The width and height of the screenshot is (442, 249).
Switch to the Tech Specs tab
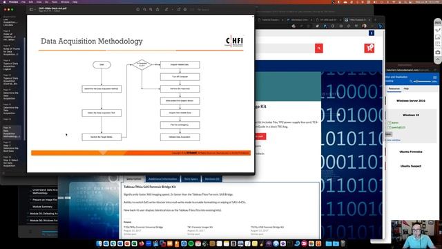pyautogui.click(x=191, y=179)
